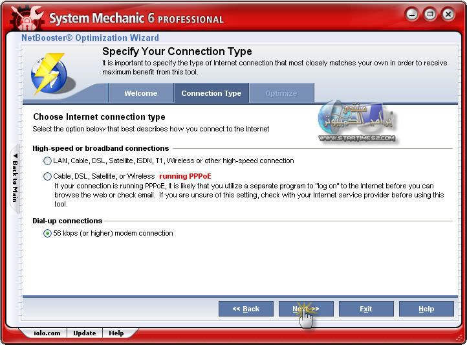This screenshot has width=467, height=345.
Task: Click the Update bottom tab
Action: [85, 333]
